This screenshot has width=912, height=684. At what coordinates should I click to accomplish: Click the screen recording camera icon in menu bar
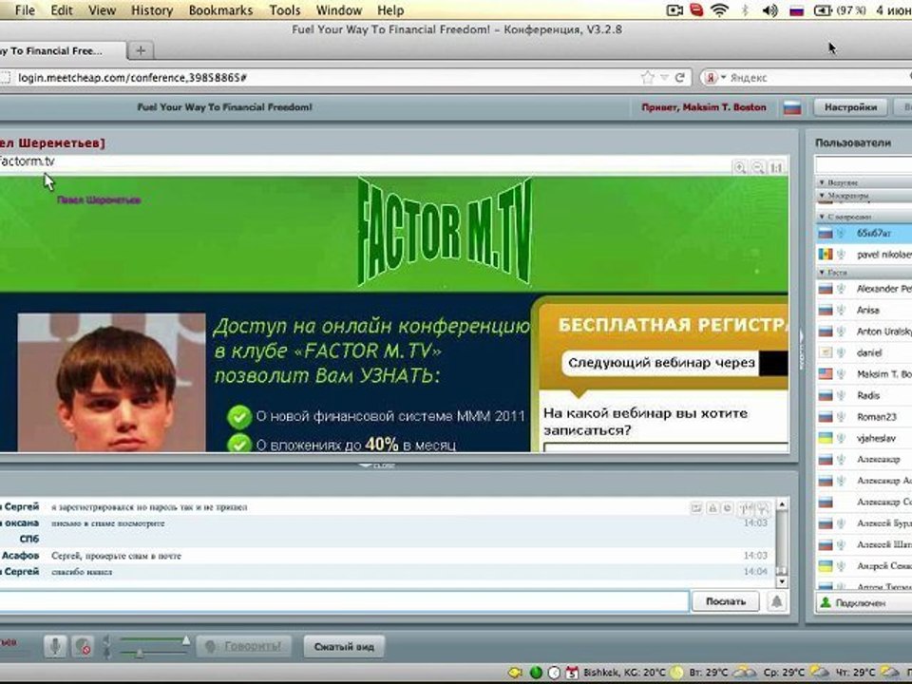(674, 9)
